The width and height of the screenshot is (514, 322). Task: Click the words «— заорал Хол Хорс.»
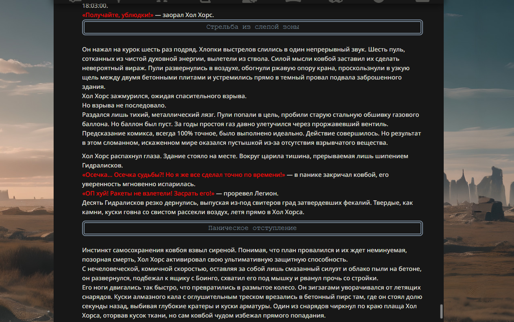point(184,15)
